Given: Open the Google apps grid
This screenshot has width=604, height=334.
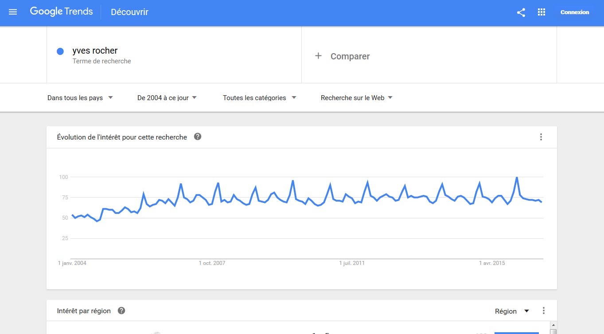Looking at the screenshot, I should (541, 12).
